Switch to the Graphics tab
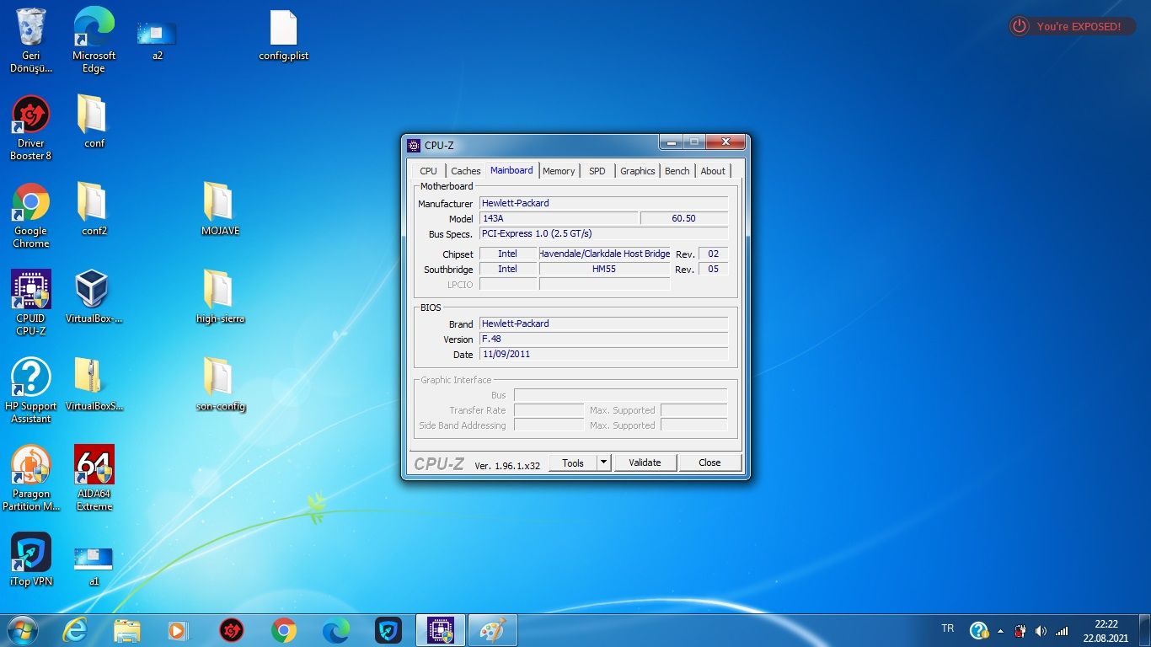 [637, 171]
